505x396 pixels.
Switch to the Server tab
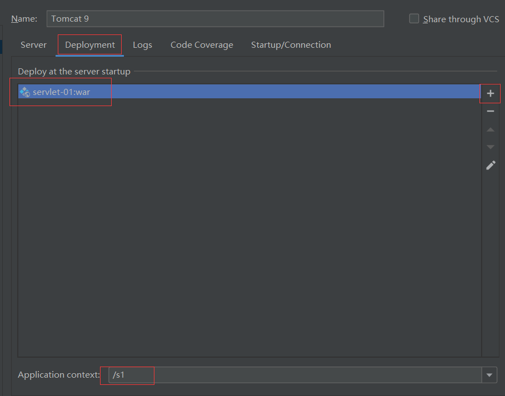33,45
